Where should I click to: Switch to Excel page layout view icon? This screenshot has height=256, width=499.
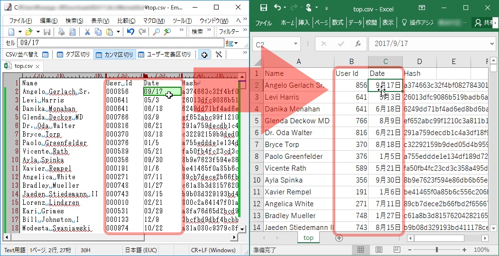pyautogui.click(x=379, y=250)
